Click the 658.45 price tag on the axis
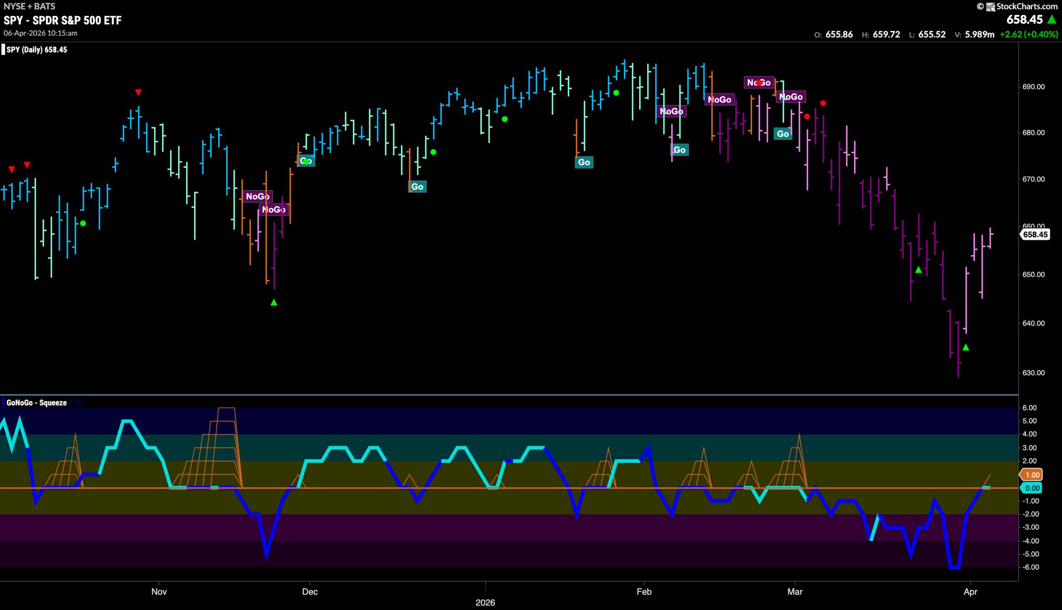Screen dimensions: 1062x610 (1035, 234)
